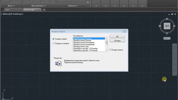The image size is (178, 100).
Task: Expand the Referenz panel dropdown
Action: [x=73, y=6]
